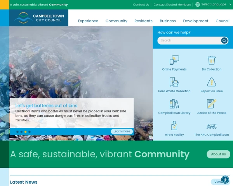This screenshot has height=186, width=233.
Task: Click the Contact Us link
Action: pos(141,5)
